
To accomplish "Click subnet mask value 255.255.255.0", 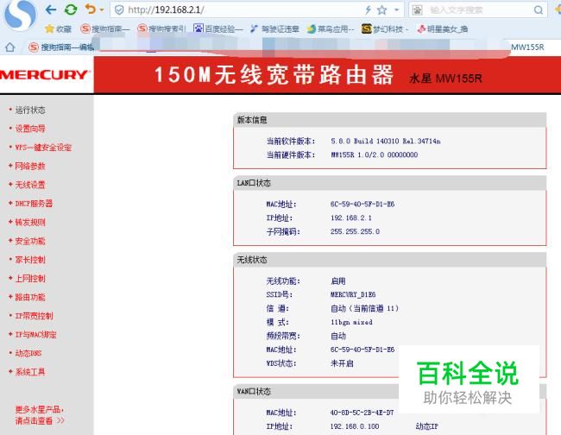I will [x=355, y=231].
